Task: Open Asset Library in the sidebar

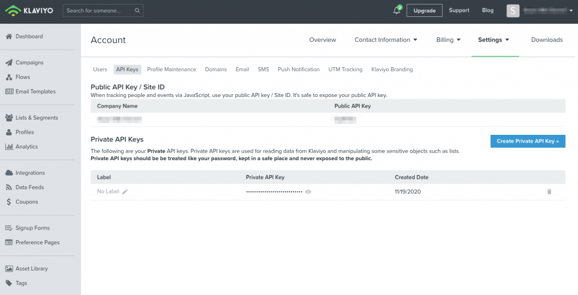Action: coord(32,268)
